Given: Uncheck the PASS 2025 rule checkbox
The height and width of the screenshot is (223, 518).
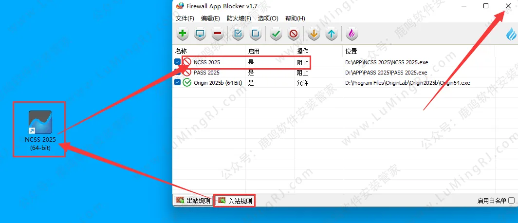Looking at the screenshot, I should (x=177, y=73).
